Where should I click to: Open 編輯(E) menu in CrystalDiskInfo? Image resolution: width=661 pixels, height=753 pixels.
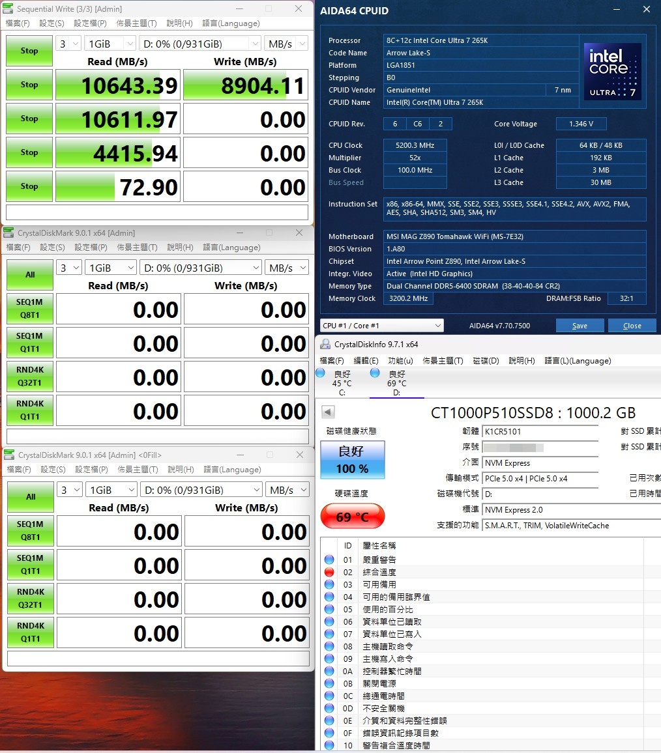click(366, 361)
